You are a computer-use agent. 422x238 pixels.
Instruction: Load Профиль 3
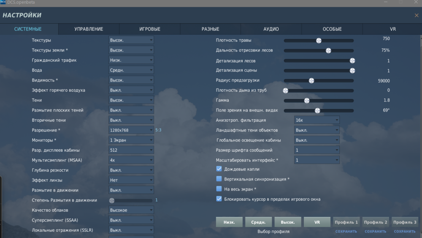pos(405,222)
